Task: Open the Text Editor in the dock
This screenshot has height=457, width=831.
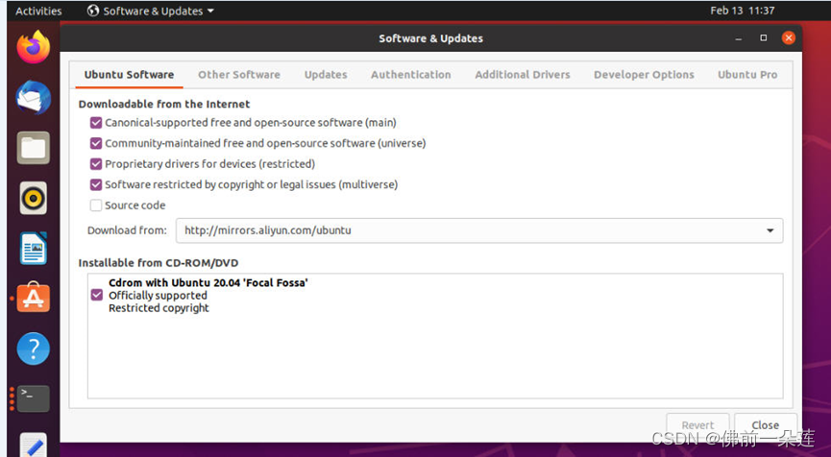Action: [34, 446]
